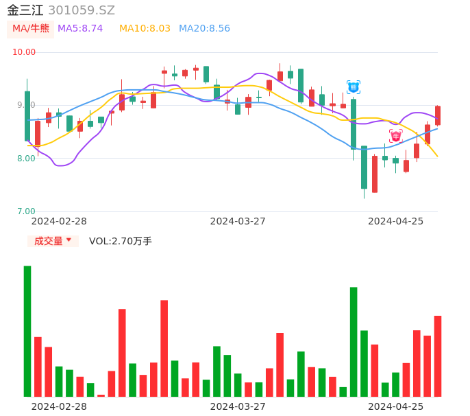Click the 2024-03-27 date label under price chart
The height and width of the screenshot is (416, 470).
238,221
